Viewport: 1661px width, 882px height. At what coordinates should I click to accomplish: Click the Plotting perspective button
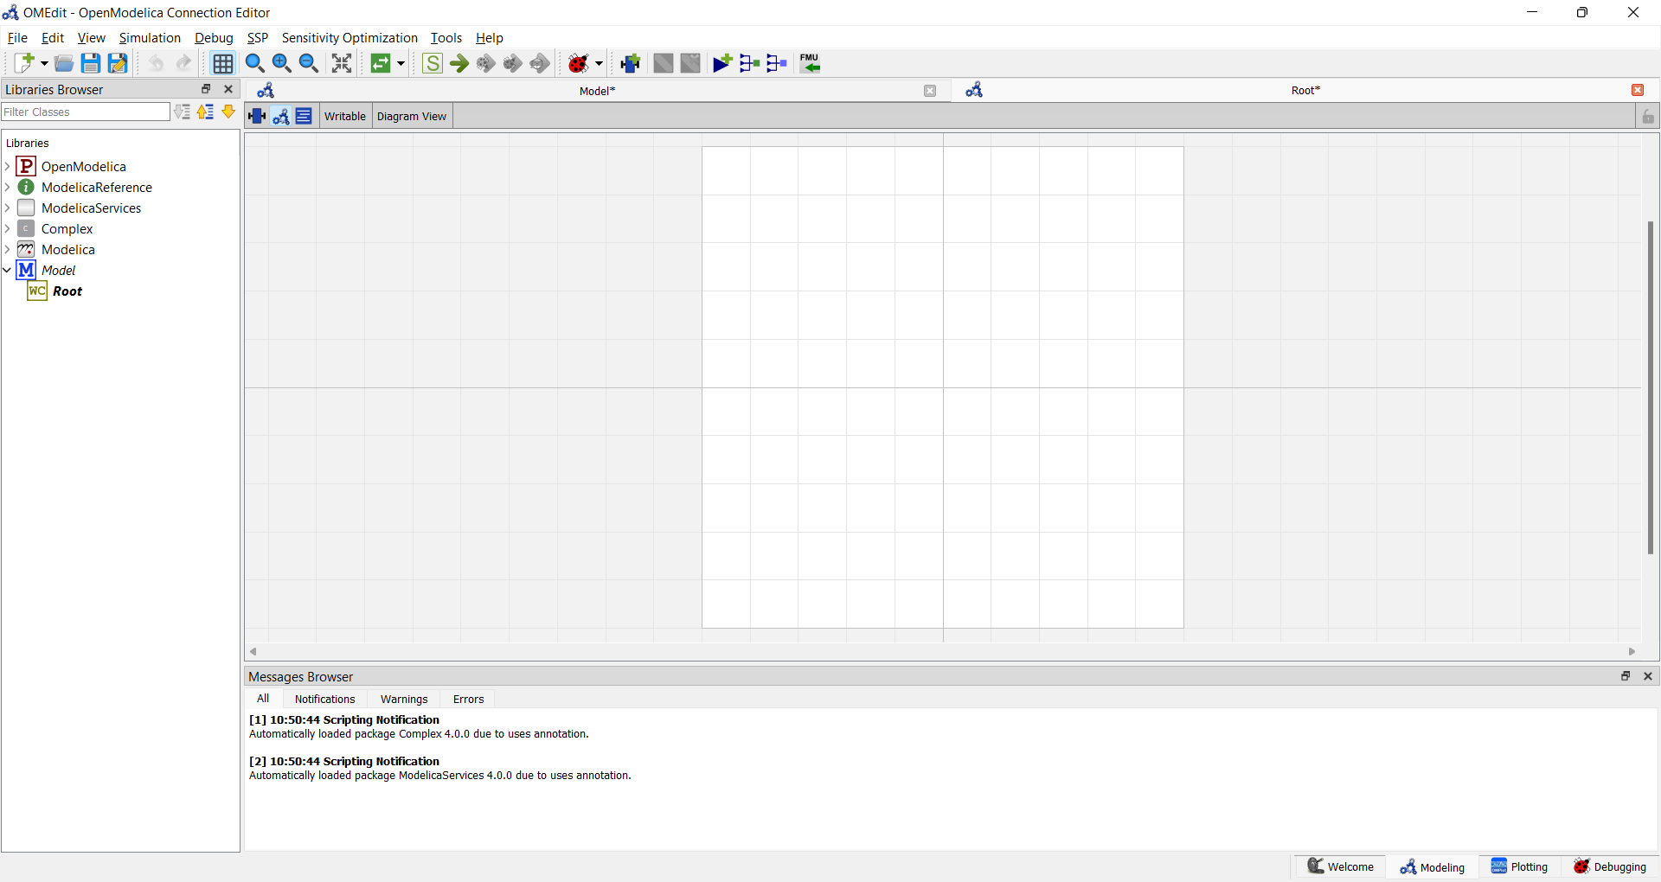(x=1519, y=866)
